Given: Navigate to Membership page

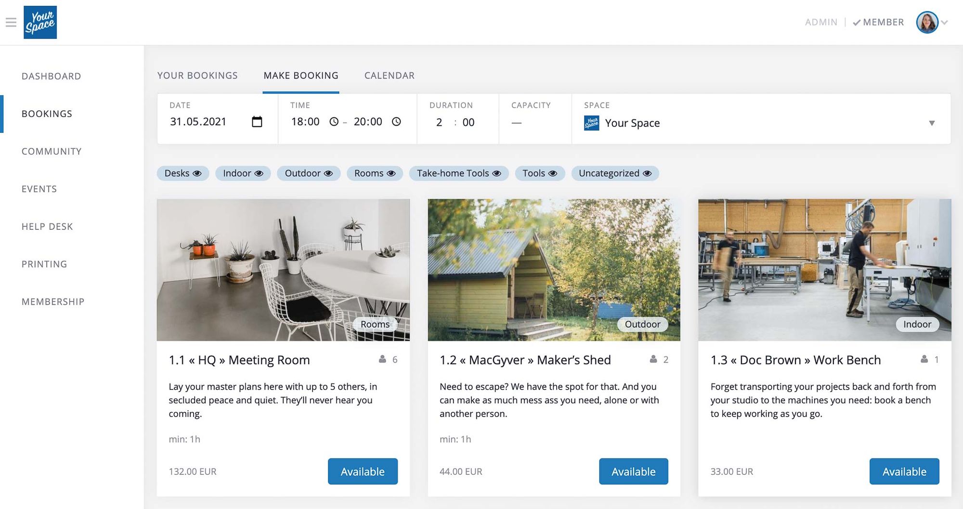Looking at the screenshot, I should [x=53, y=301].
